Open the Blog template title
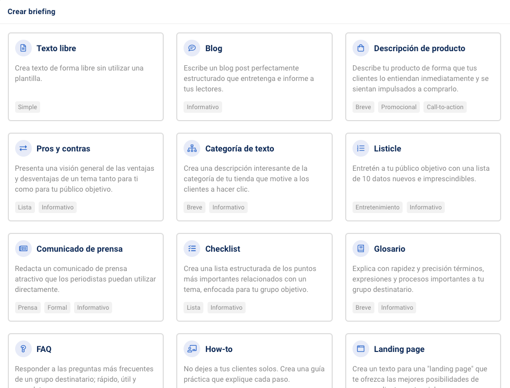Screen dimensions: 510x388 [x=213, y=49]
